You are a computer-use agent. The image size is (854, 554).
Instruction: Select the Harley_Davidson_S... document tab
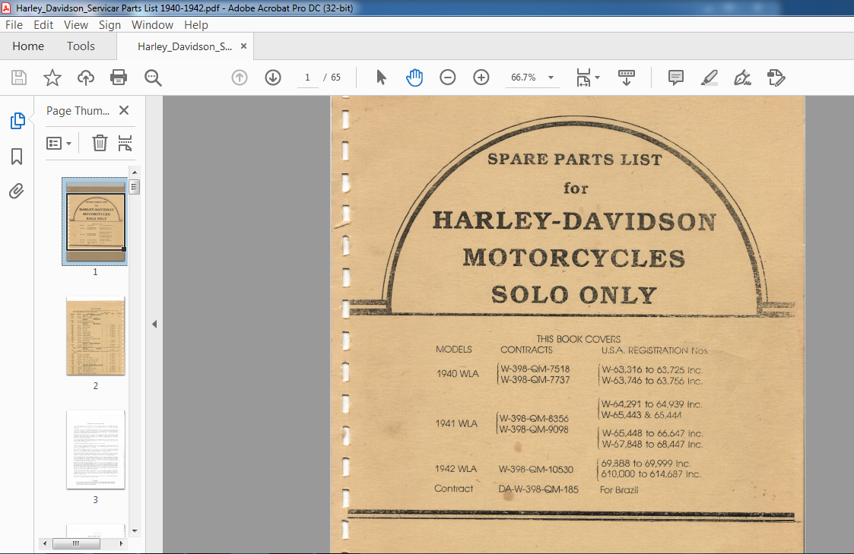(x=185, y=46)
